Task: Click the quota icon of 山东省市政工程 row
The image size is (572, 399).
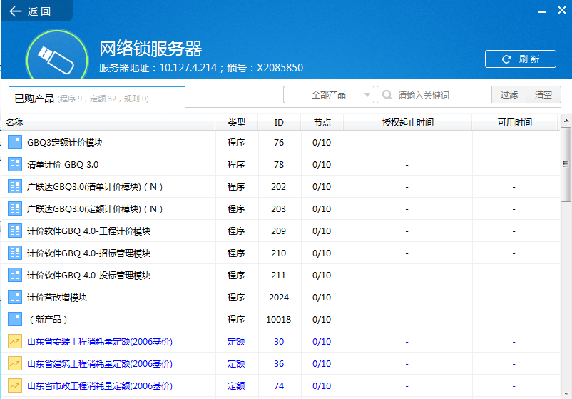Action: coord(15,386)
